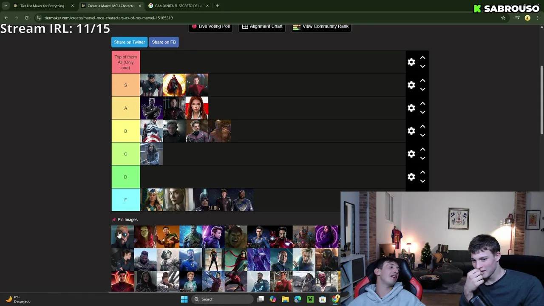Viewport: 544px width, 306px height.
Task: Open View Community Rank
Action: 321,26
